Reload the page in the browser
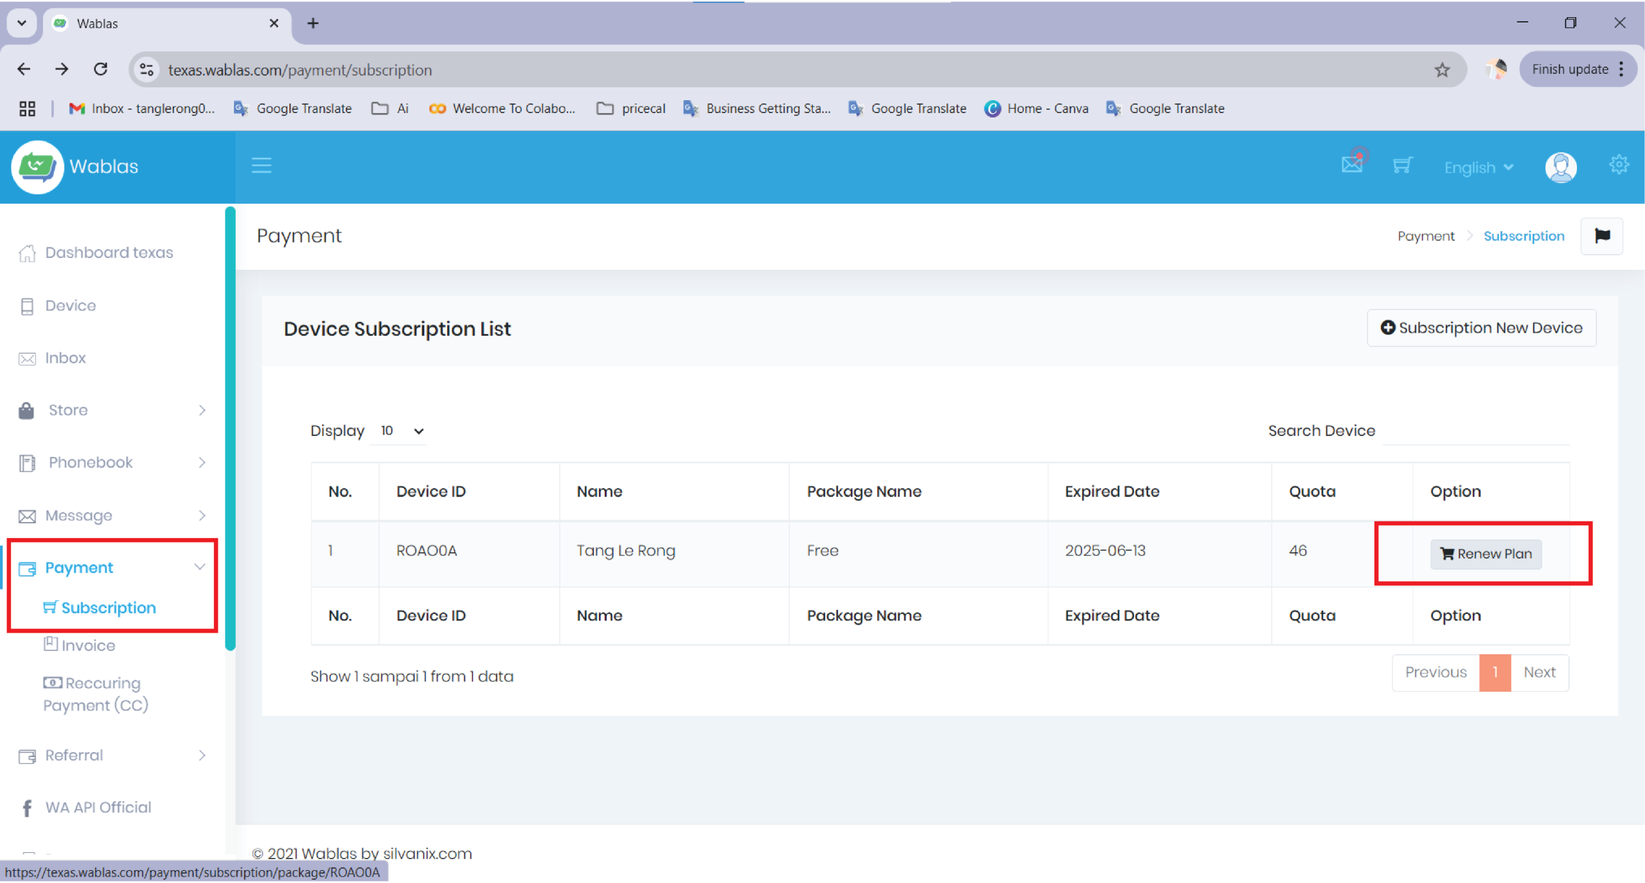The image size is (1645, 883). click(100, 69)
